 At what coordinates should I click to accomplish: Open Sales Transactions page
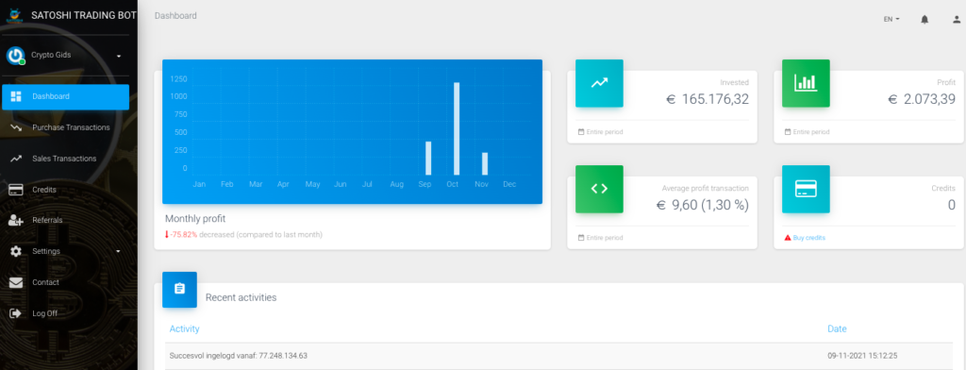click(65, 159)
